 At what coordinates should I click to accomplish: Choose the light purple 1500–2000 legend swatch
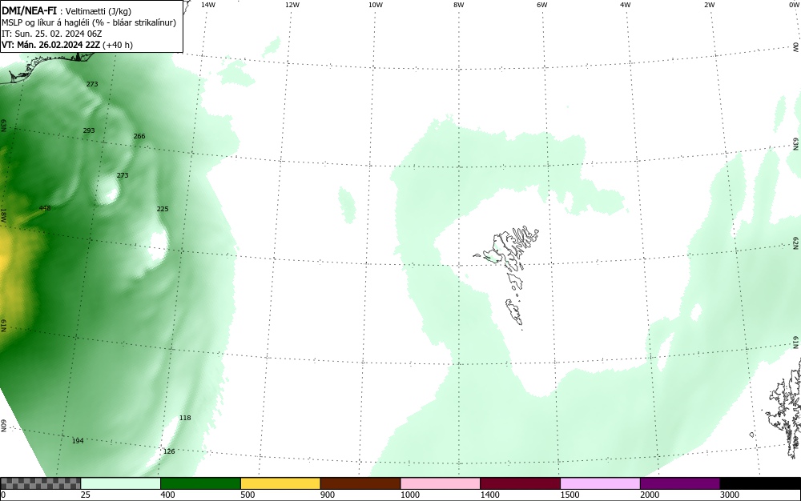pyautogui.click(x=600, y=483)
